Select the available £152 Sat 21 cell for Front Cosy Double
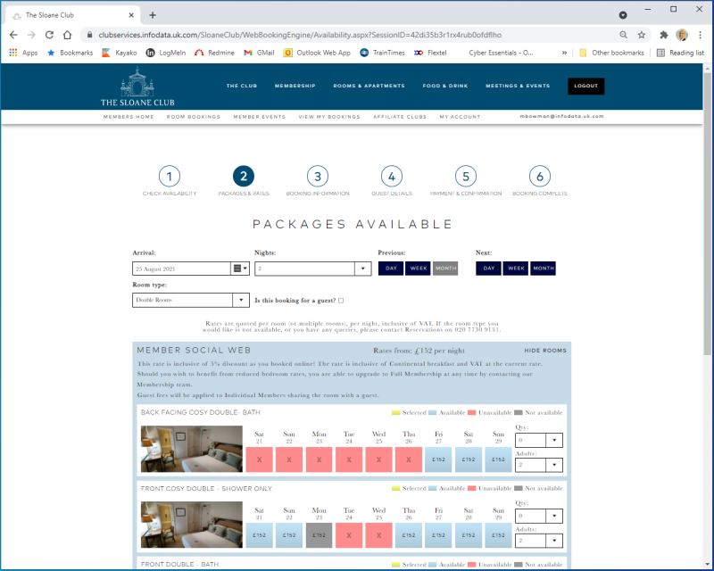 [259, 534]
